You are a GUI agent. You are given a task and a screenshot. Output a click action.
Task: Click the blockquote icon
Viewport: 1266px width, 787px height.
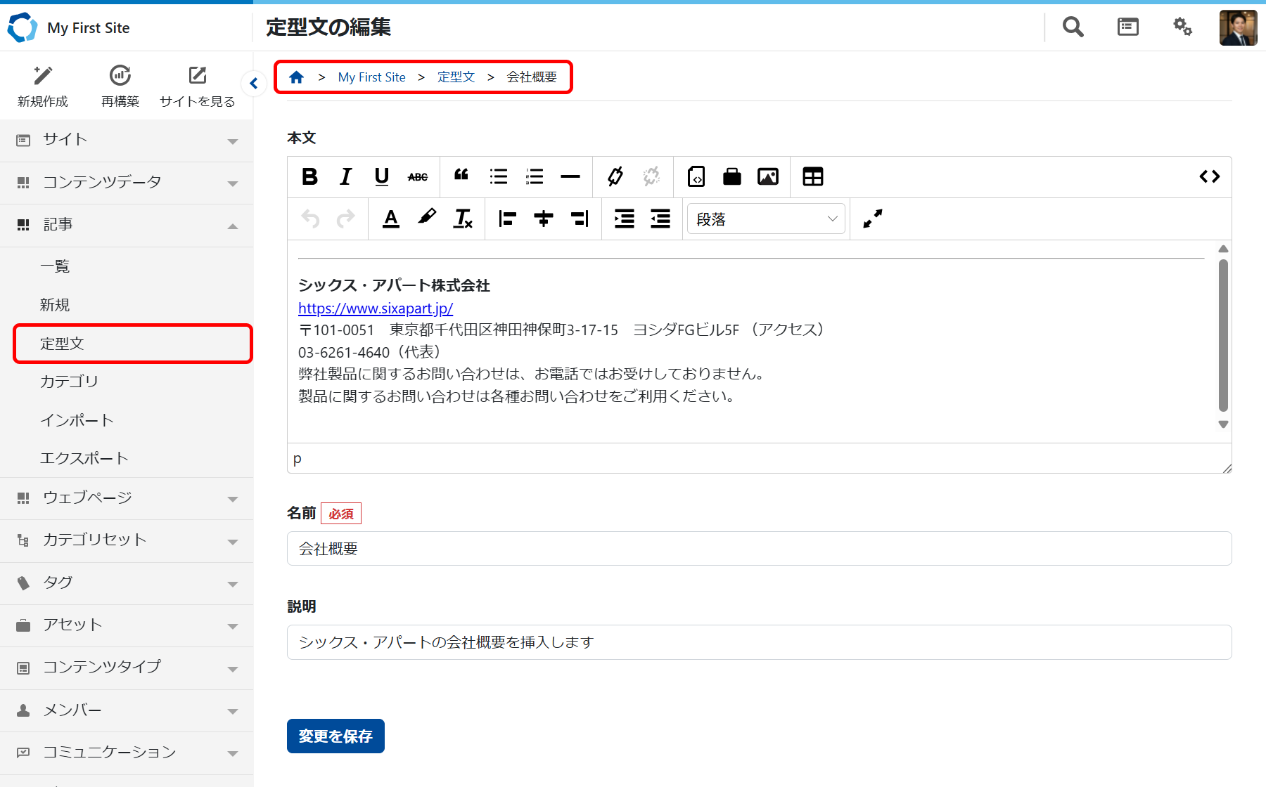[x=461, y=176]
